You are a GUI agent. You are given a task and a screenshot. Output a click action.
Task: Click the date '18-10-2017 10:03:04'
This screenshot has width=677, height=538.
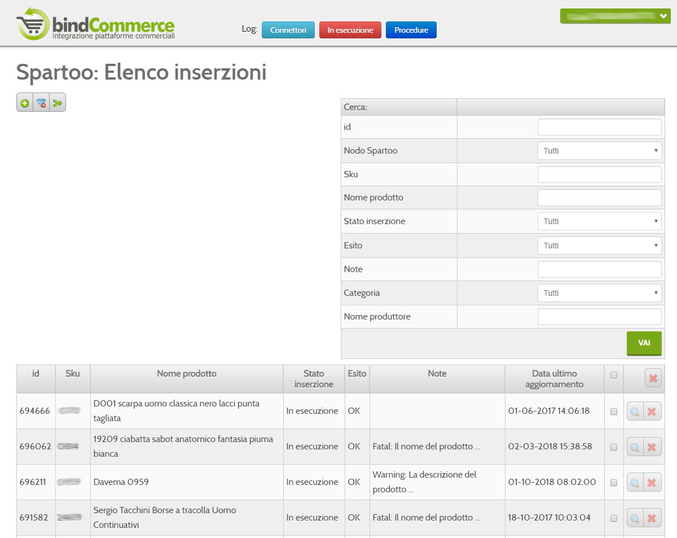tap(549, 518)
